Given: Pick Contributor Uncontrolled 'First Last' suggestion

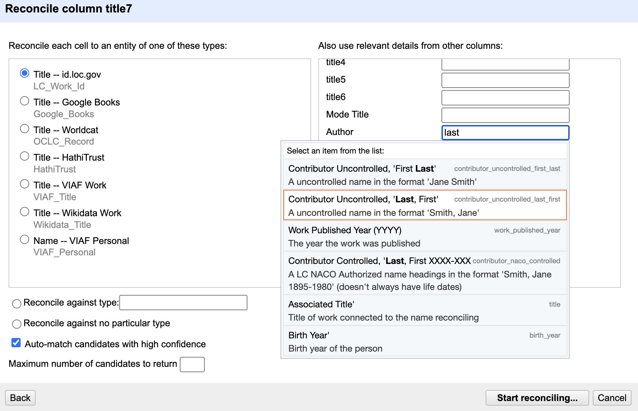Looking at the screenshot, I should pyautogui.click(x=424, y=175).
